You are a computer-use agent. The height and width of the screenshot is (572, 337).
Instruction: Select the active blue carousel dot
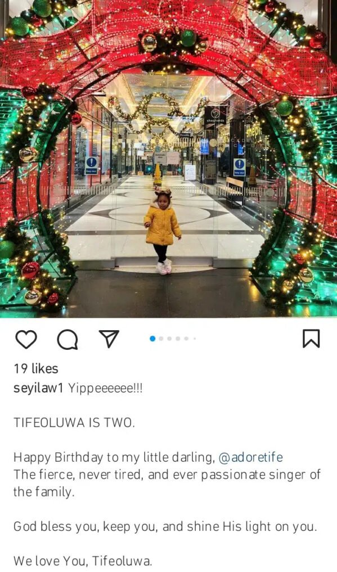(x=152, y=339)
